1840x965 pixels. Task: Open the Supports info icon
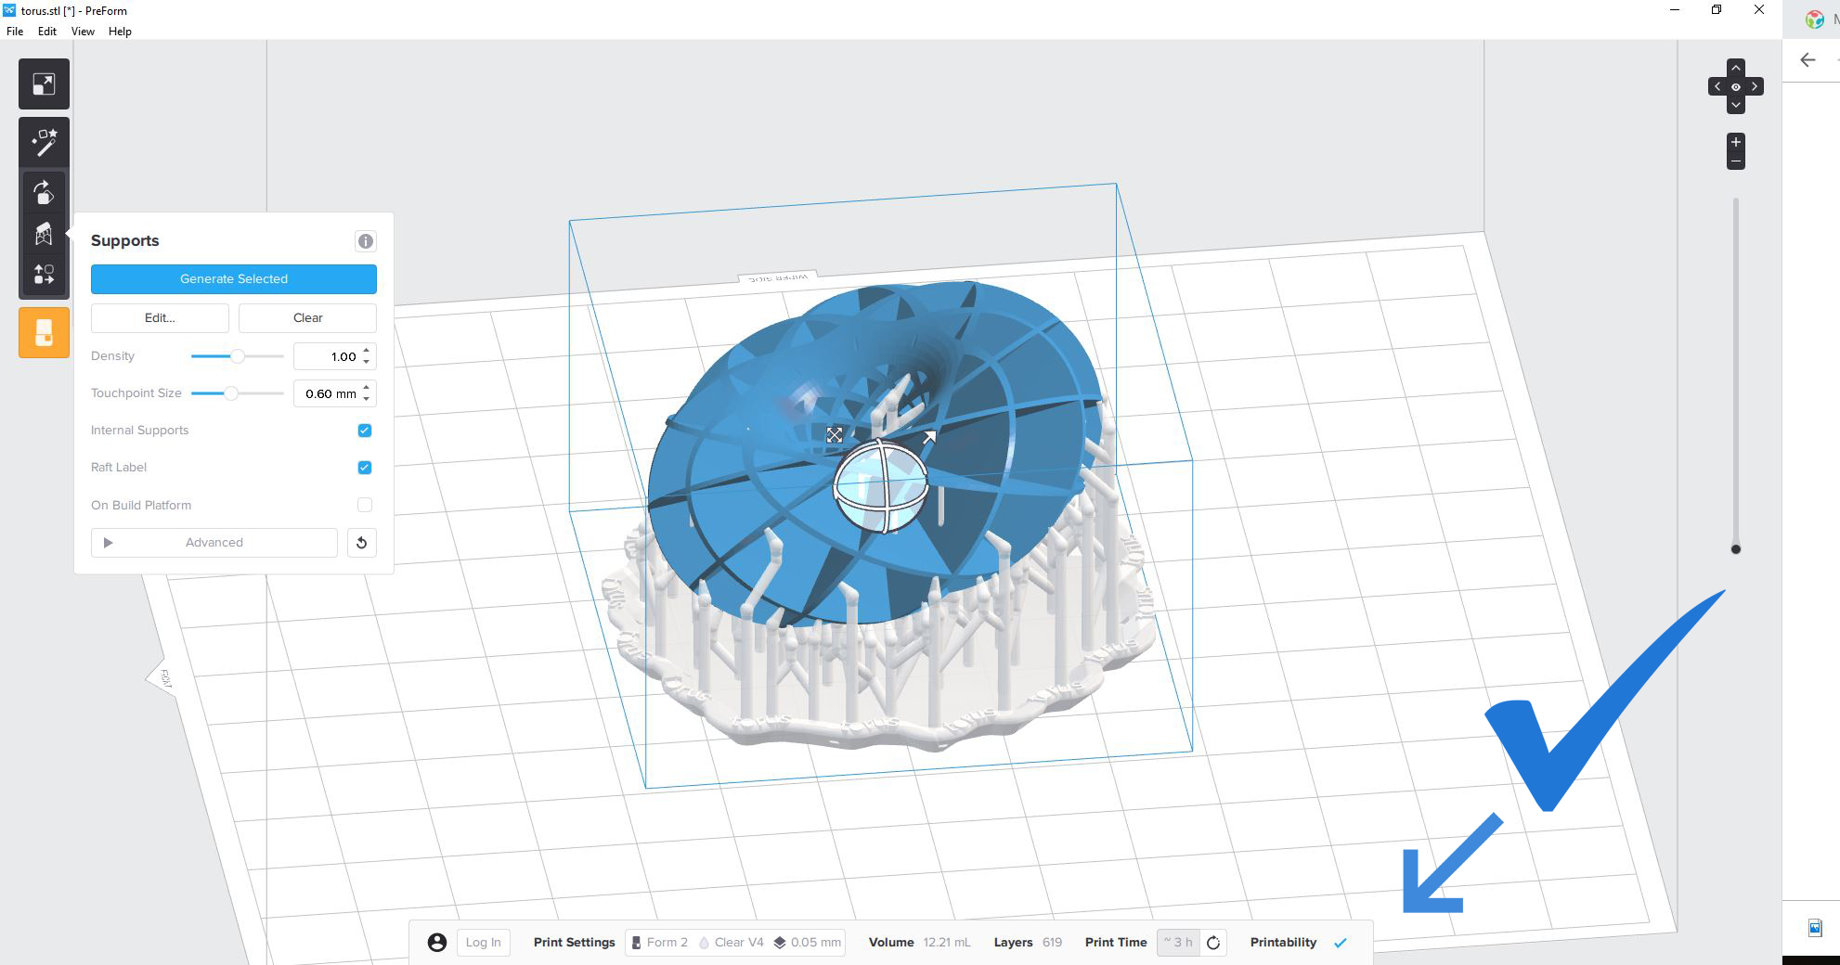coord(366,241)
